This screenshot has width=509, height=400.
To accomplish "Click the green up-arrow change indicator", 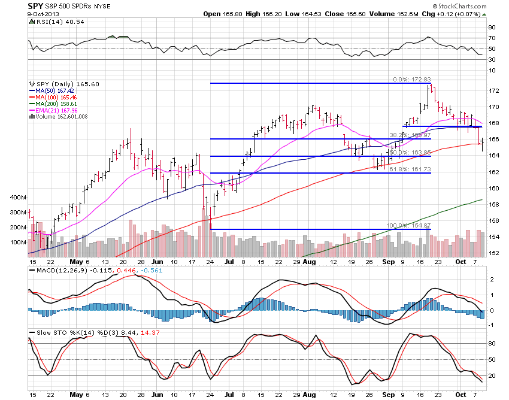I will [484, 14].
